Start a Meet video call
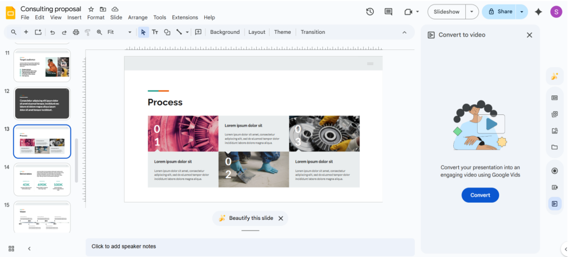 [408, 12]
